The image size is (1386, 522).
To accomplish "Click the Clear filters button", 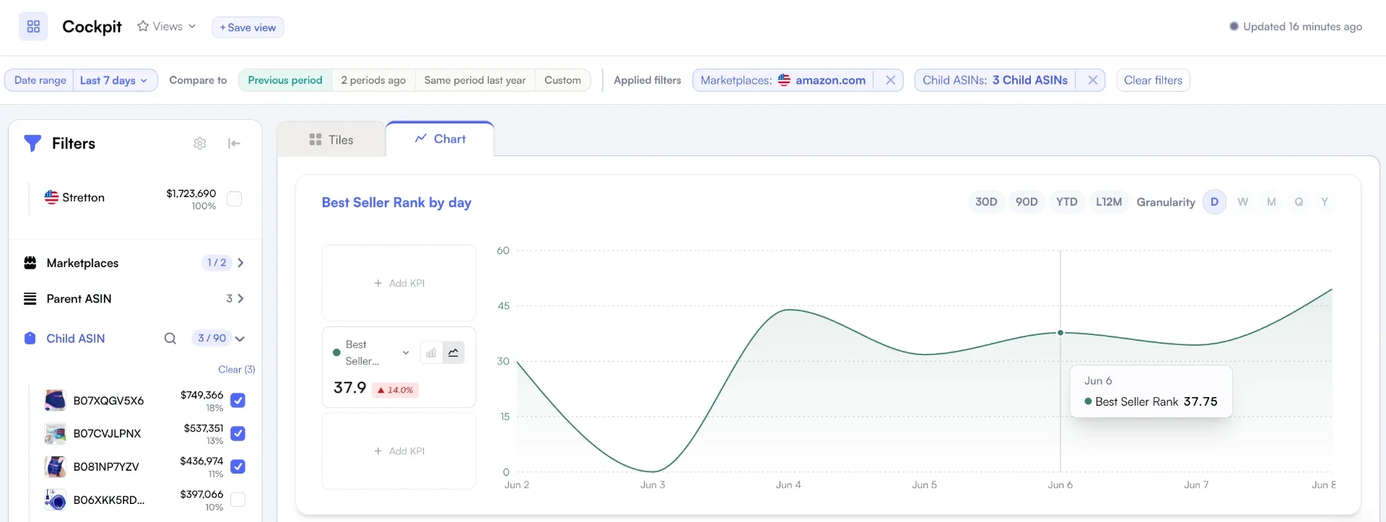I will [1153, 80].
